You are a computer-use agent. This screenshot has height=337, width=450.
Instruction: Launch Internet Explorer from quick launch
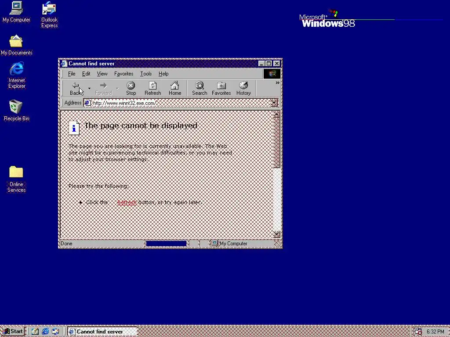pyautogui.click(x=45, y=332)
